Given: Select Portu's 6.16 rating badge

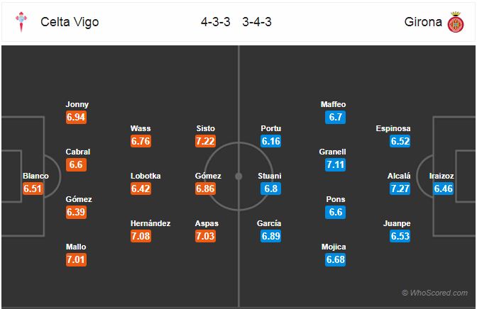Looking at the screenshot, I should coord(270,141).
